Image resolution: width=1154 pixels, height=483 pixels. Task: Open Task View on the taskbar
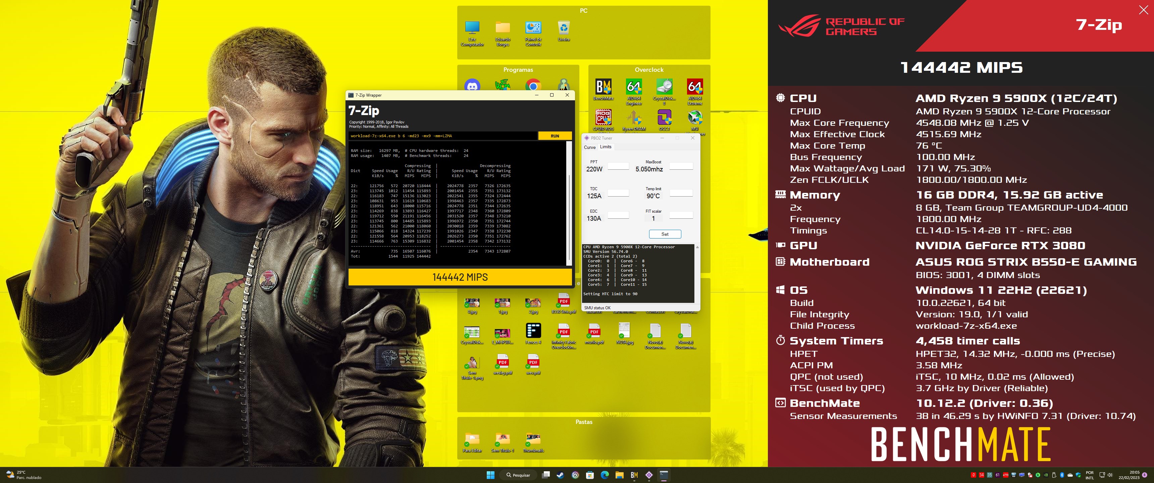click(x=546, y=475)
